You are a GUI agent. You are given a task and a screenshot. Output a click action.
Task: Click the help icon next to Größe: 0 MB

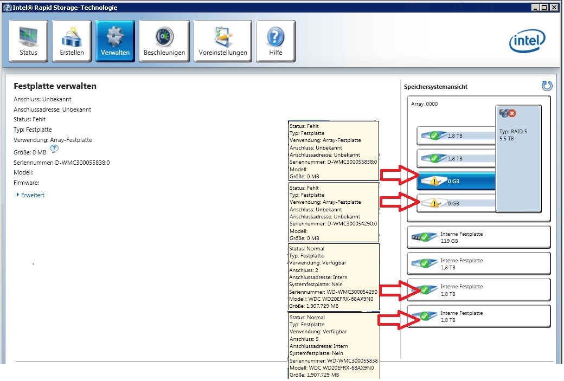(54, 148)
